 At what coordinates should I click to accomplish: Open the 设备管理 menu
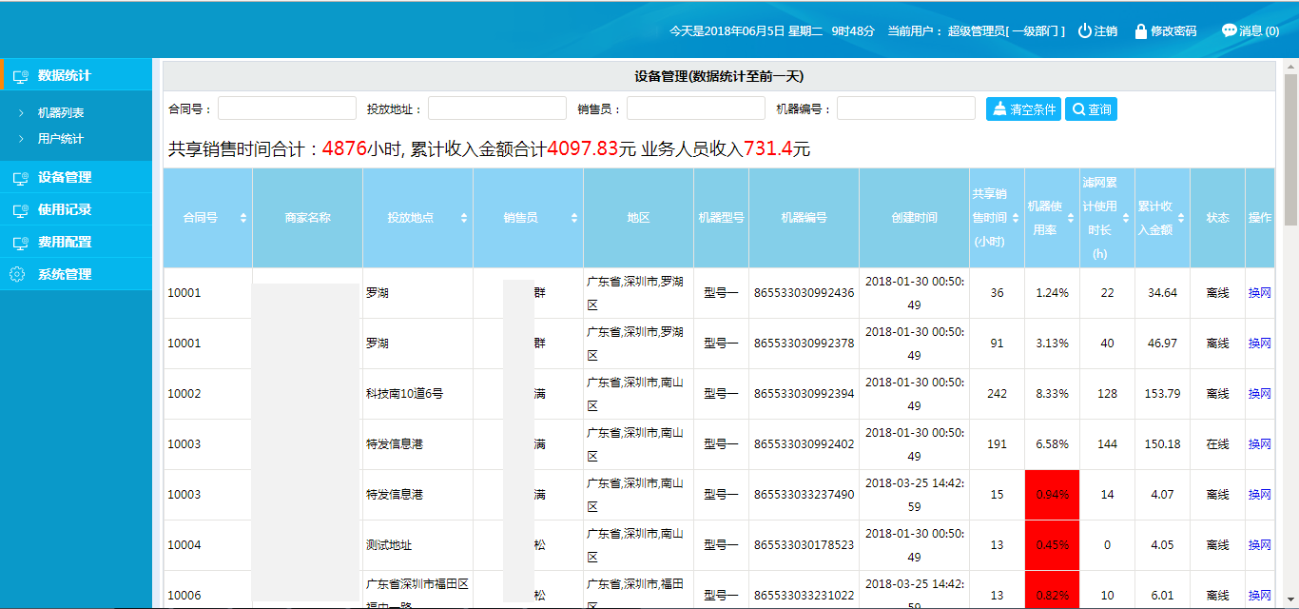click(76, 177)
